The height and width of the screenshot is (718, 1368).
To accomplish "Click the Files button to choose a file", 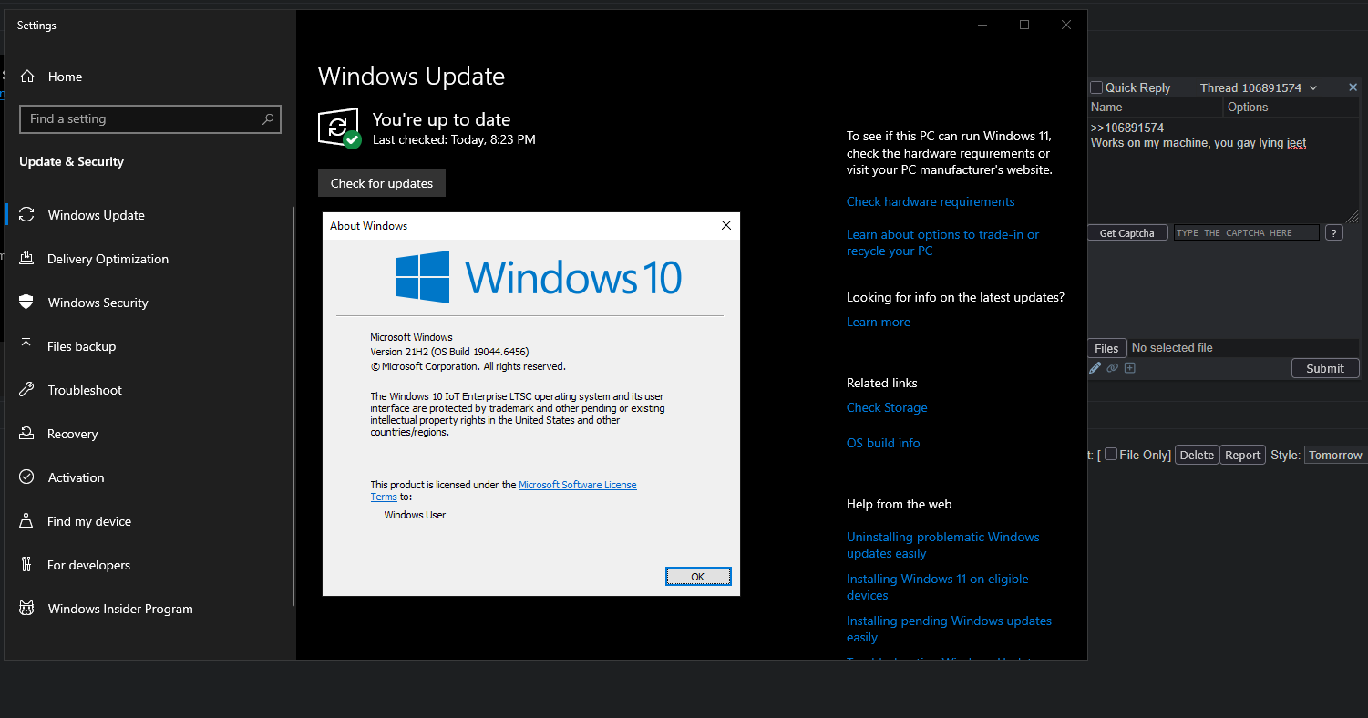I will pos(1106,348).
